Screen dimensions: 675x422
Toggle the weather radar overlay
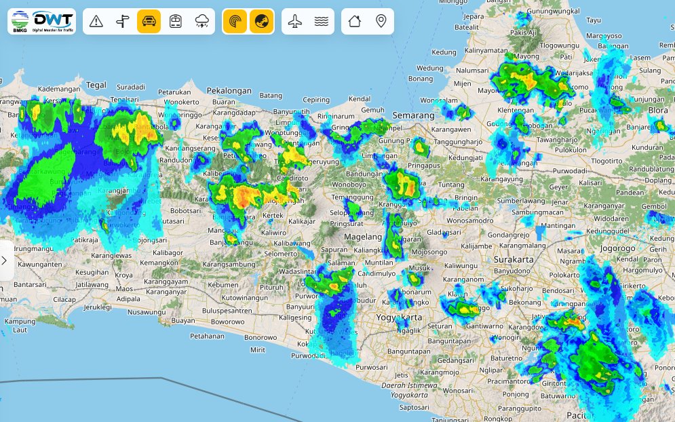(235, 21)
